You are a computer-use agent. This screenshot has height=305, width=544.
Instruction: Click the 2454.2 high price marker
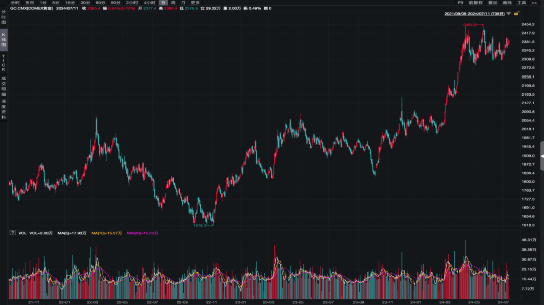point(470,25)
